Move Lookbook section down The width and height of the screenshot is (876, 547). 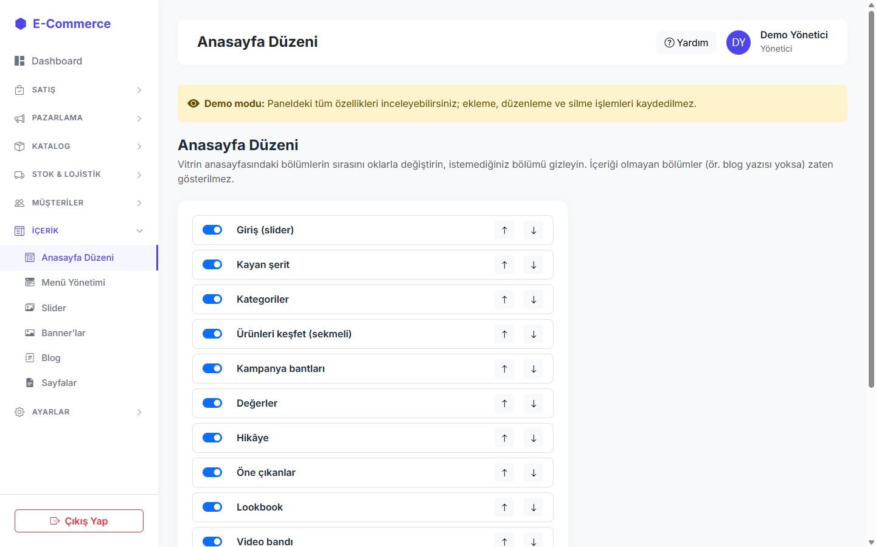pos(534,507)
